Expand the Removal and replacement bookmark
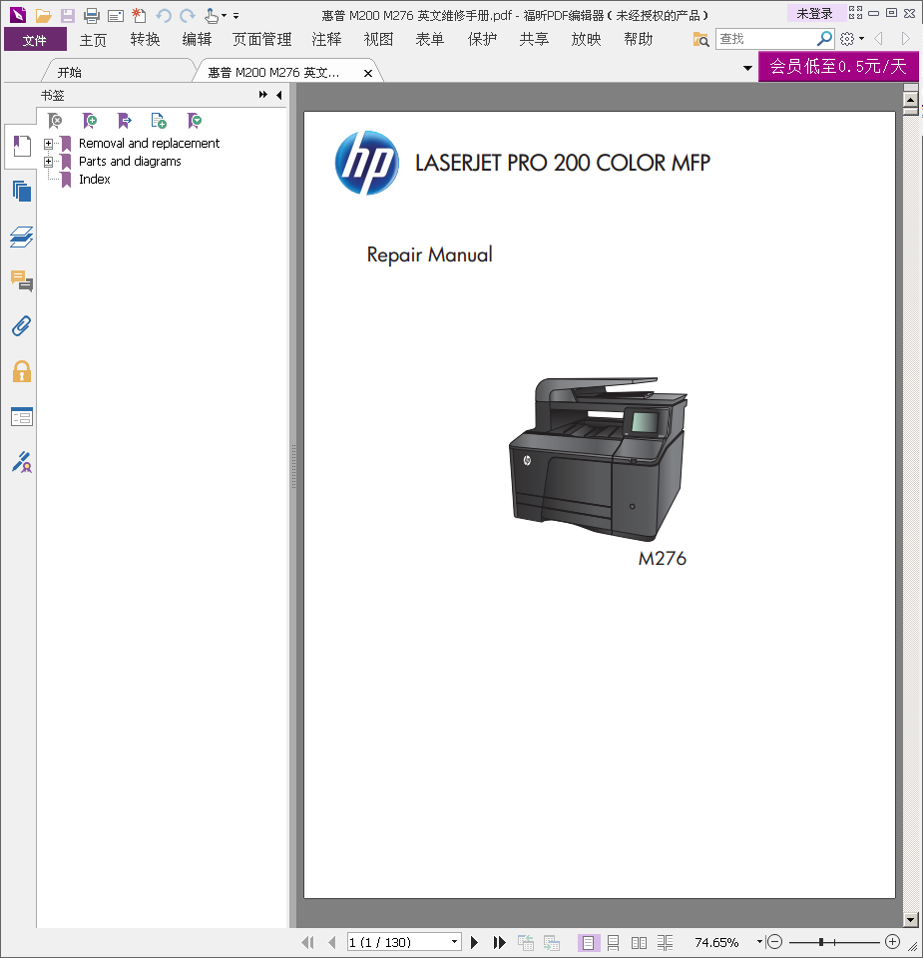The width and height of the screenshot is (923, 958). (48, 144)
